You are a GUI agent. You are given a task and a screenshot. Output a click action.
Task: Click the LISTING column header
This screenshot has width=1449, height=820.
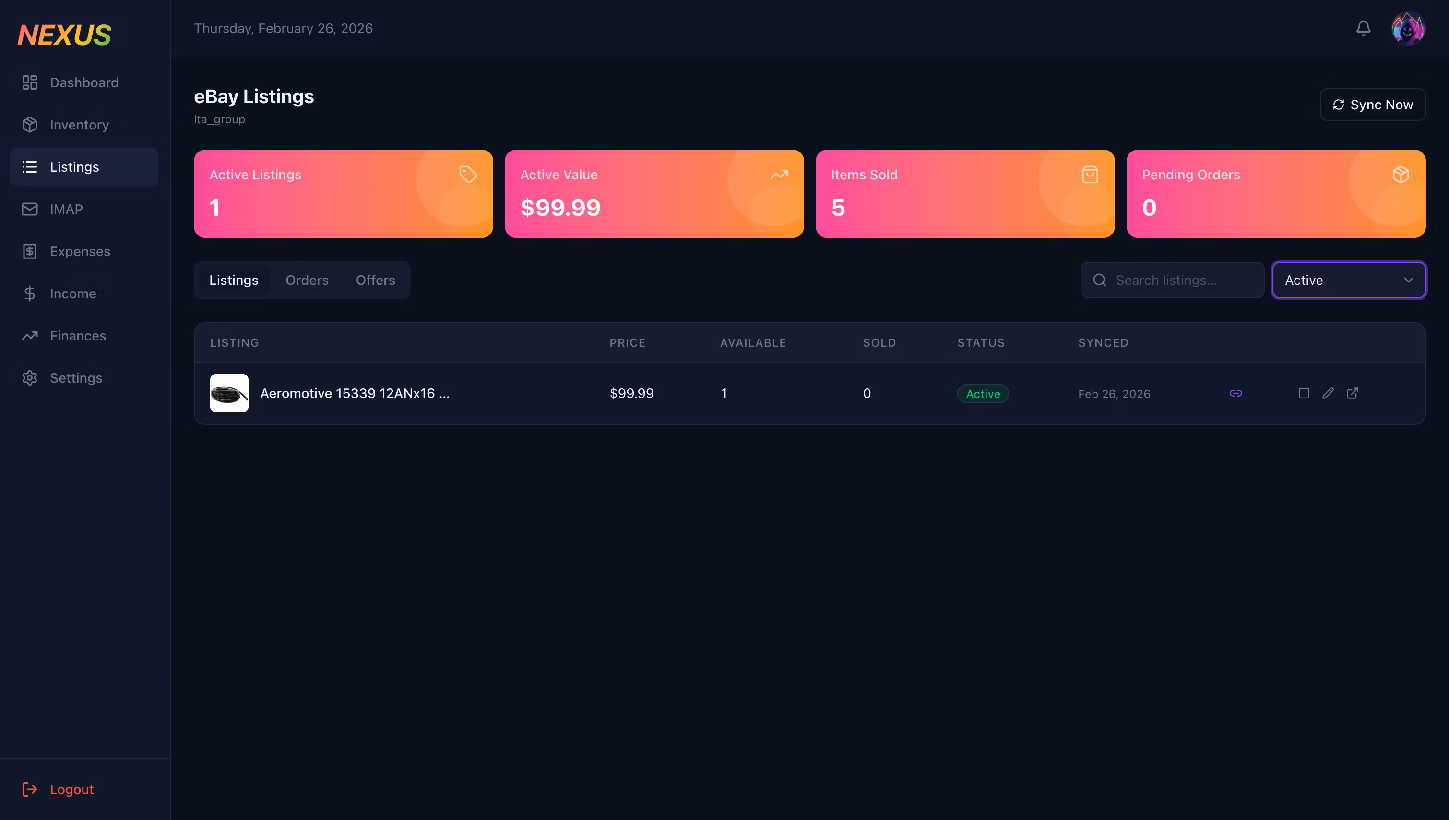234,342
